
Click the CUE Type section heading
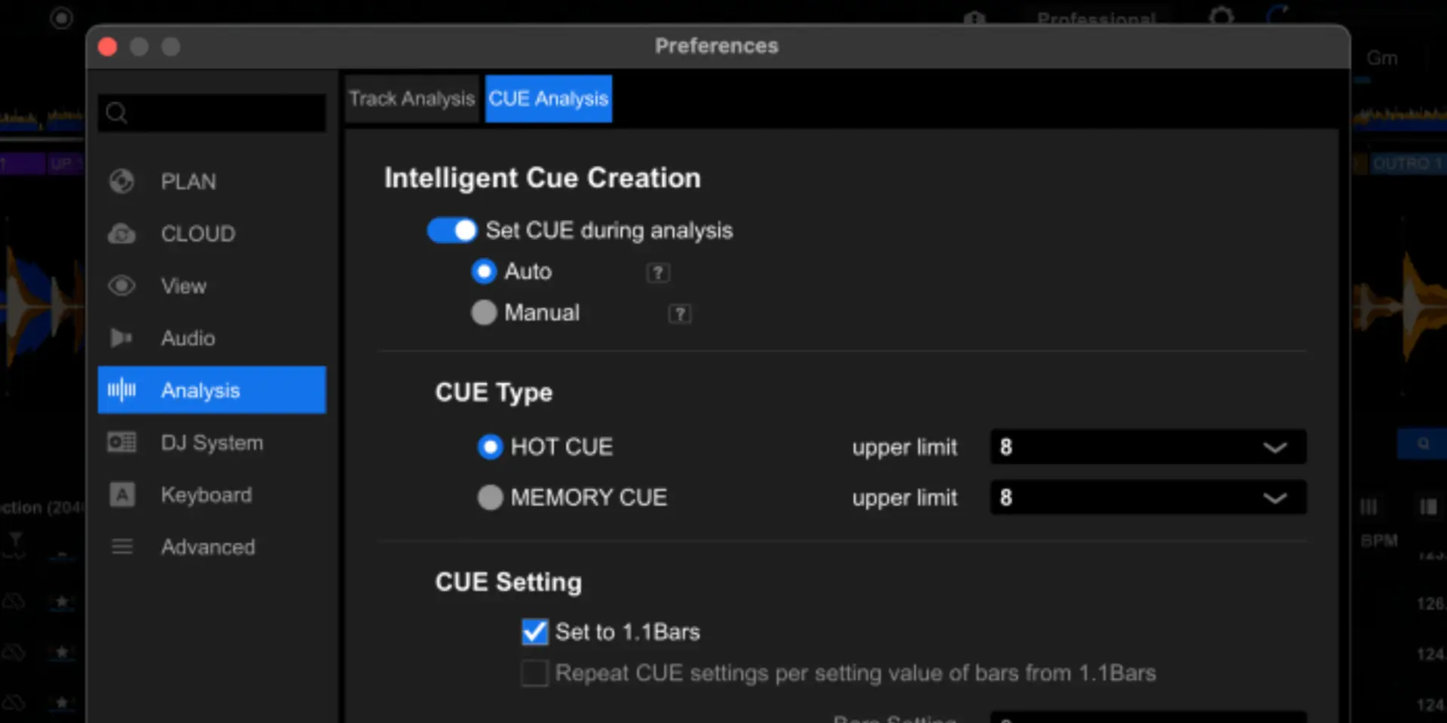(494, 392)
